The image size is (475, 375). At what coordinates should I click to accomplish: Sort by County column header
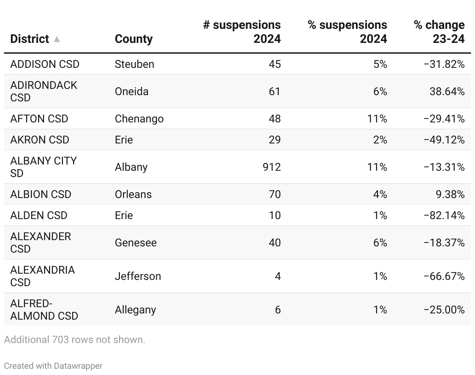134,39
